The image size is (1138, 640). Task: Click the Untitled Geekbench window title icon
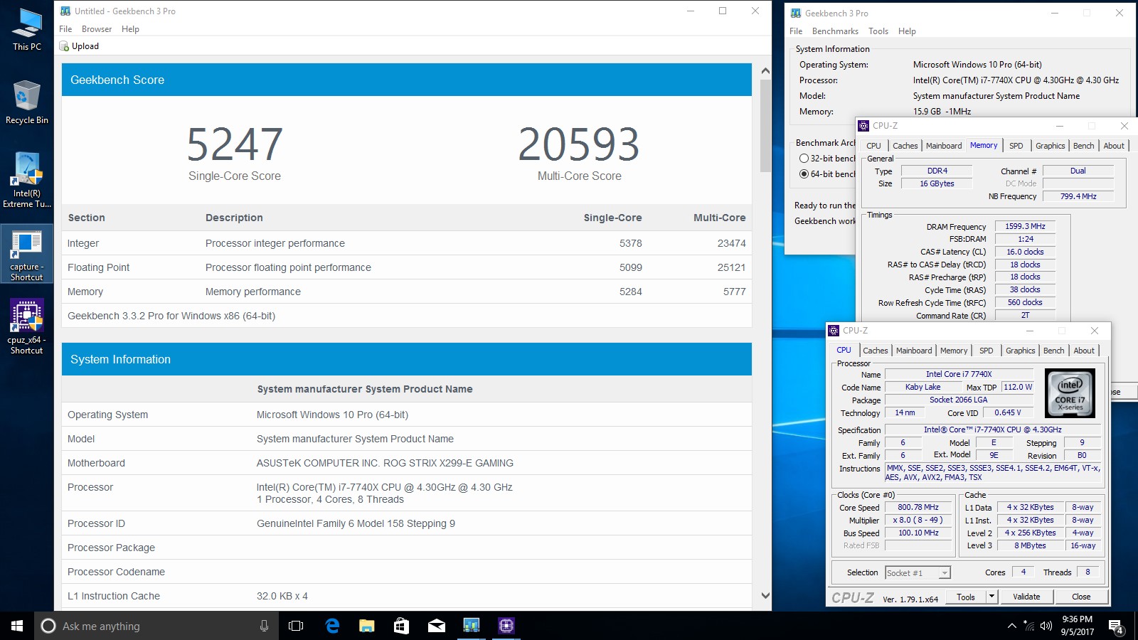[x=65, y=11]
